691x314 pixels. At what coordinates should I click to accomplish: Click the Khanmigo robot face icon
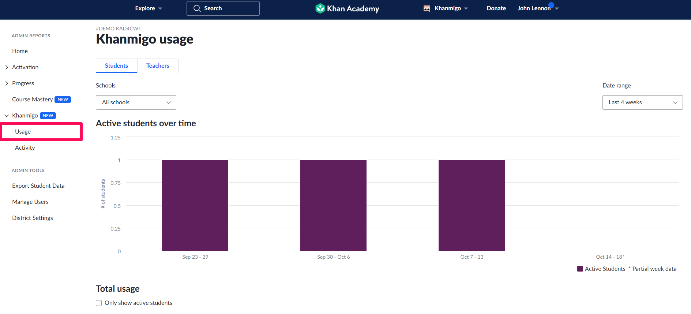point(427,8)
